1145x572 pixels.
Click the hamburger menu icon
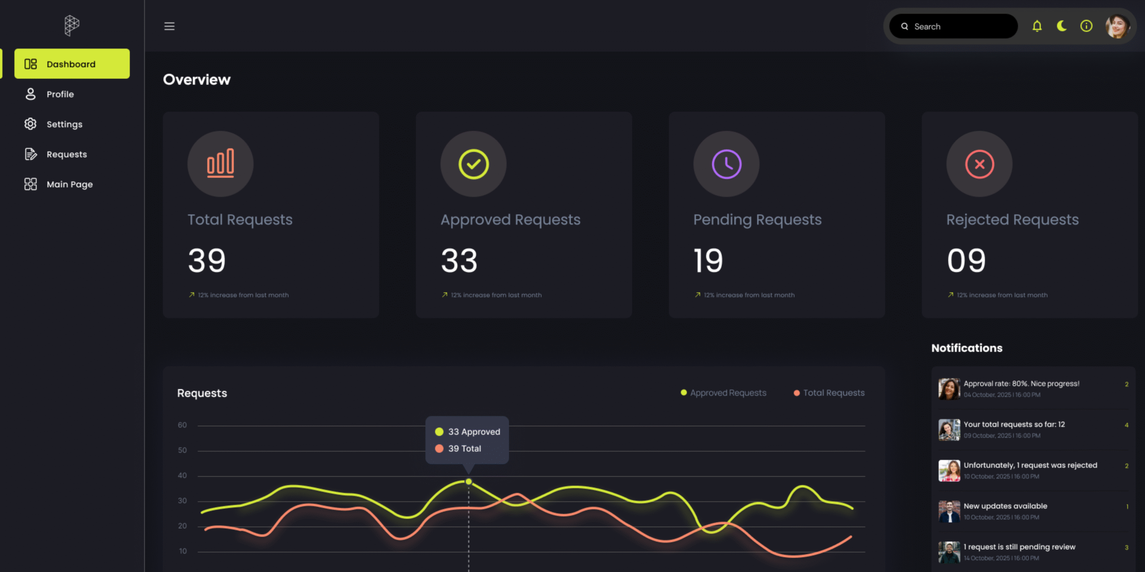point(169,26)
